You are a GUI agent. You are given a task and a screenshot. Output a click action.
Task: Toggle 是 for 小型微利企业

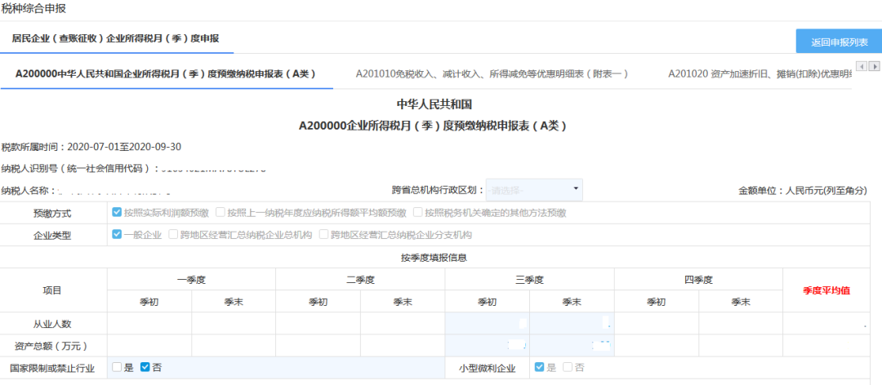[x=540, y=367]
